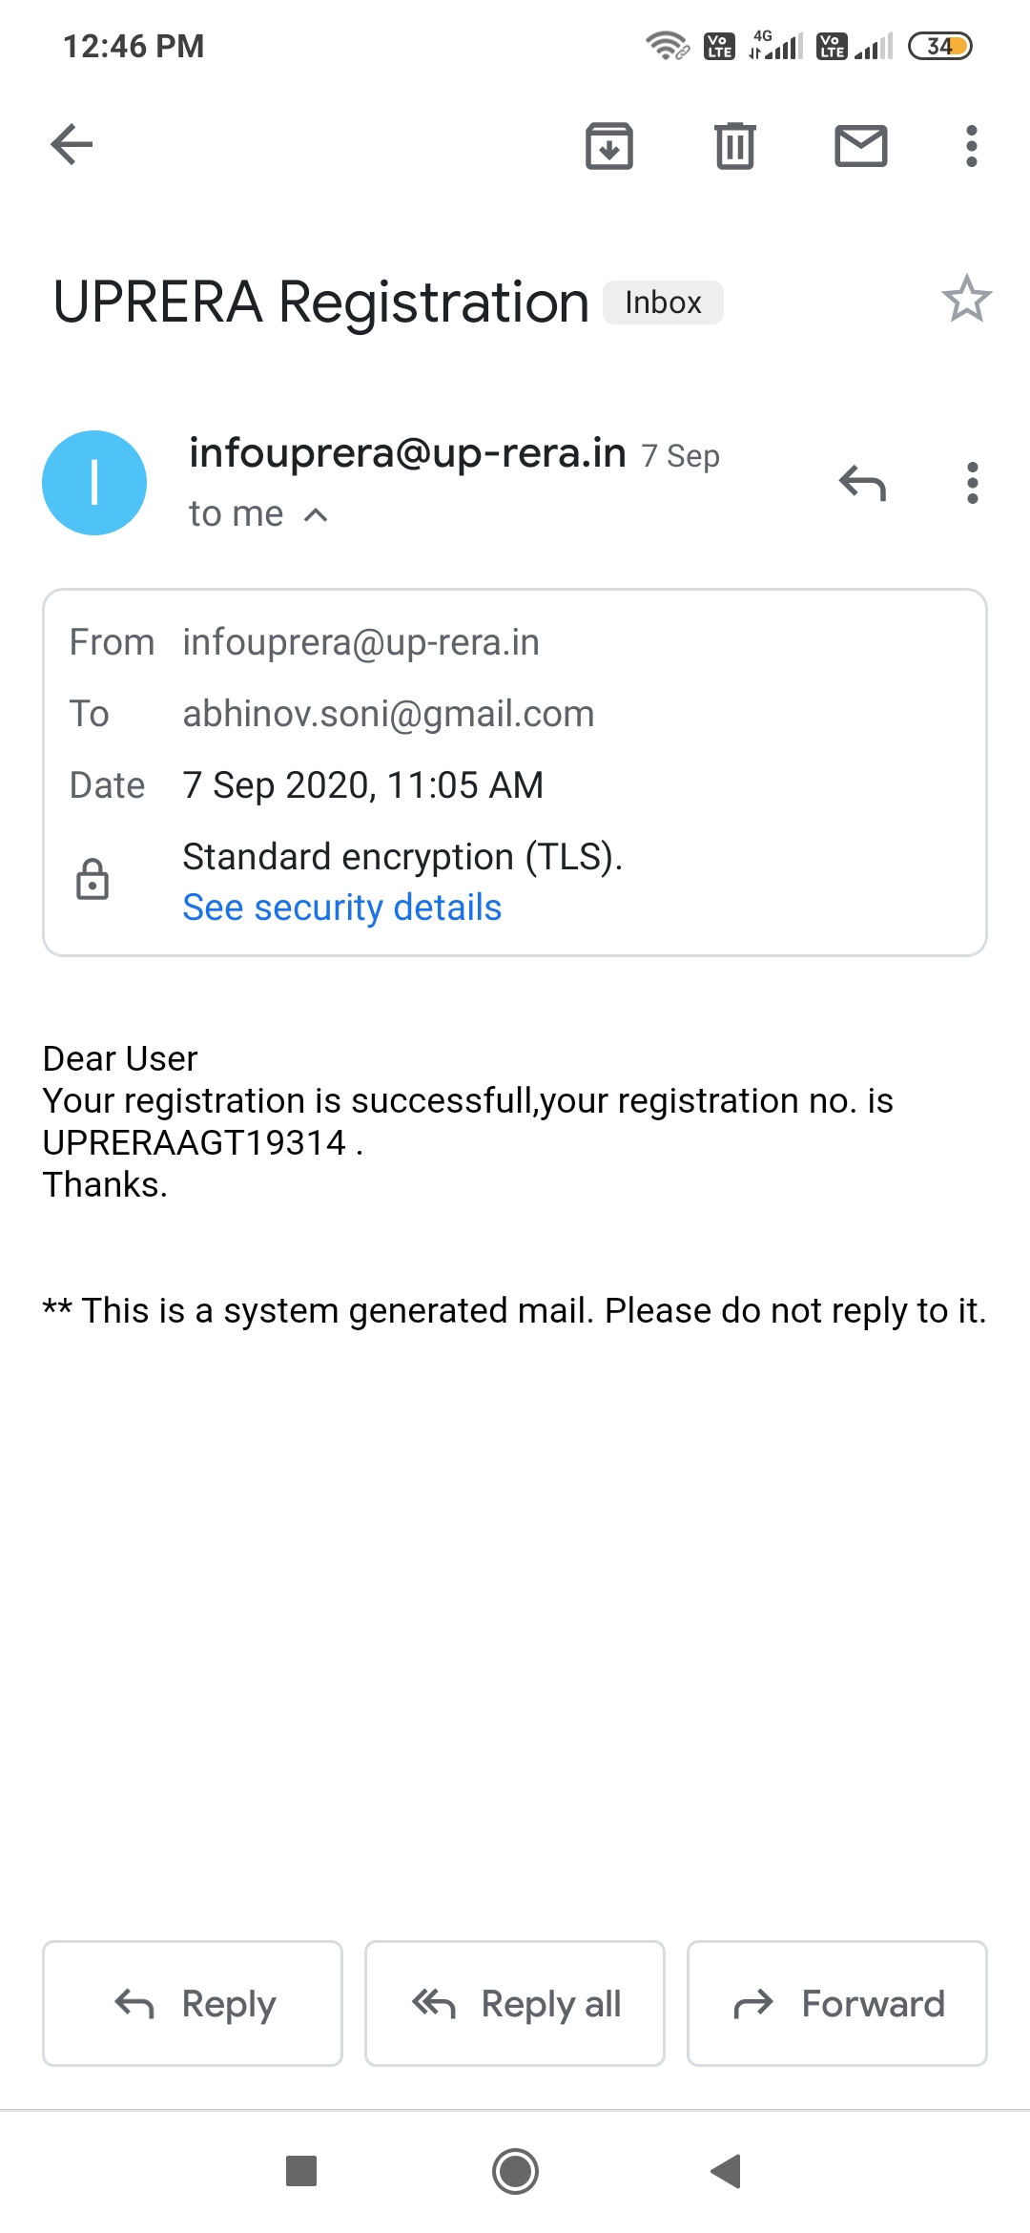Tap the Reply all button

click(x=515, y=2003)
